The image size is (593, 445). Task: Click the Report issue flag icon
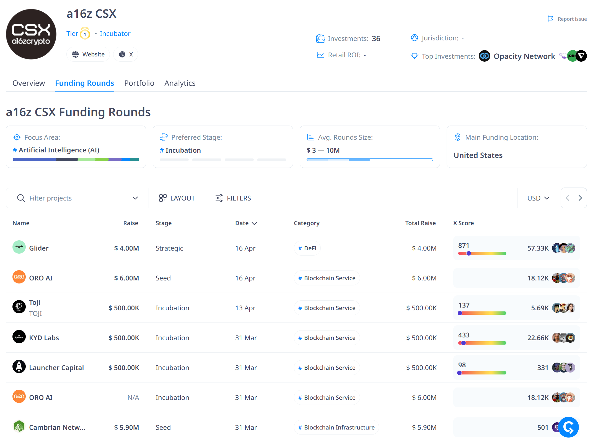pyautogui.click(x=550, y=19)
